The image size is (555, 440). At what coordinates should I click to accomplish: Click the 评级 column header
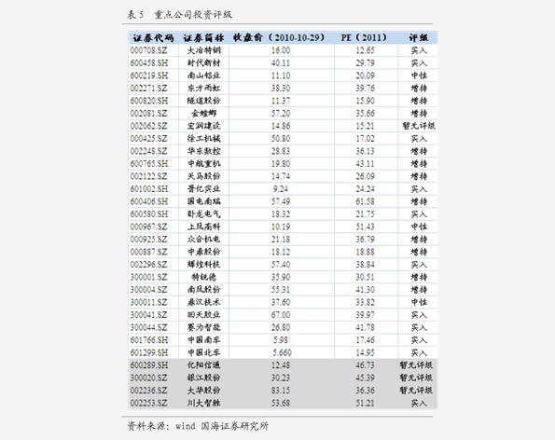pyautogui.click(x=419, y=38)
